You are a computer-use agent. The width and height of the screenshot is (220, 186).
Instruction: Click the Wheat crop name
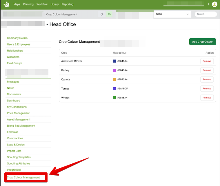tap(65, 98)
